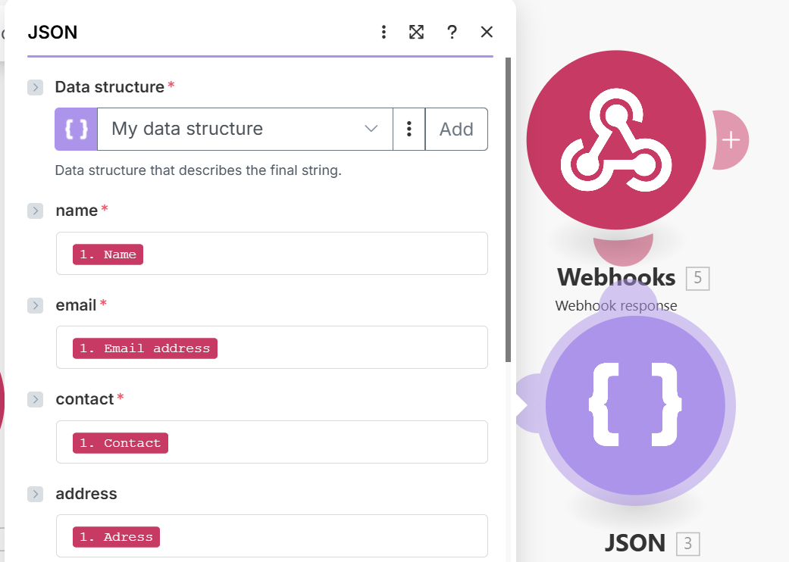Screen dimensions: 789x562
Task: Close the JSON settings panel
Action: (487, 32)
